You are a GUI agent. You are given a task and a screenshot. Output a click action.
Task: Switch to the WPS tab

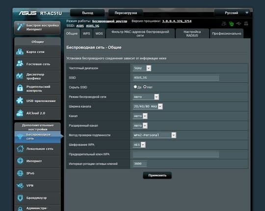tap(86, 33)
